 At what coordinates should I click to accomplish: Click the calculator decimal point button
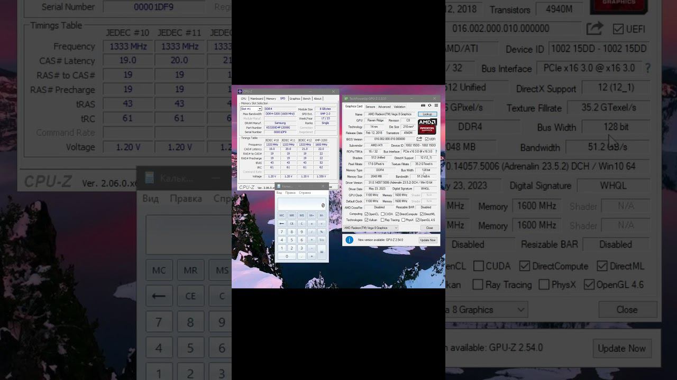tap(301, 256)
